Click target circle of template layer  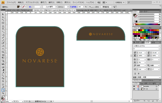(x=156, y=86)
